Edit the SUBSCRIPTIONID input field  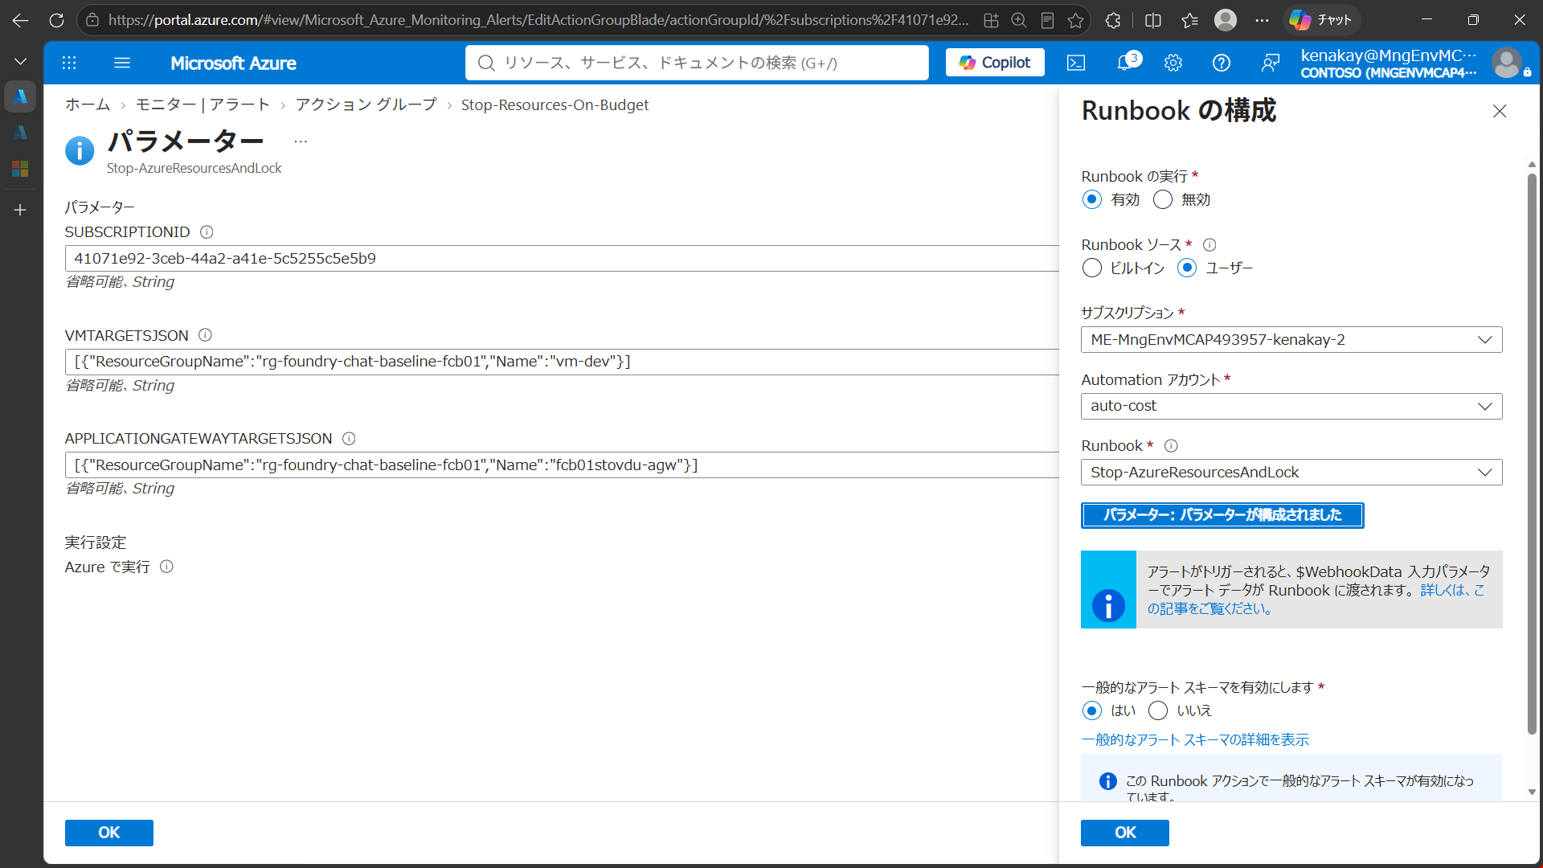[x=562, y=259]
